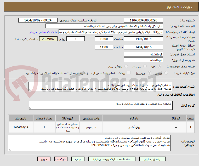Open buyer contact info link اطلاعات تماس خریدار

tap(44, 32)
